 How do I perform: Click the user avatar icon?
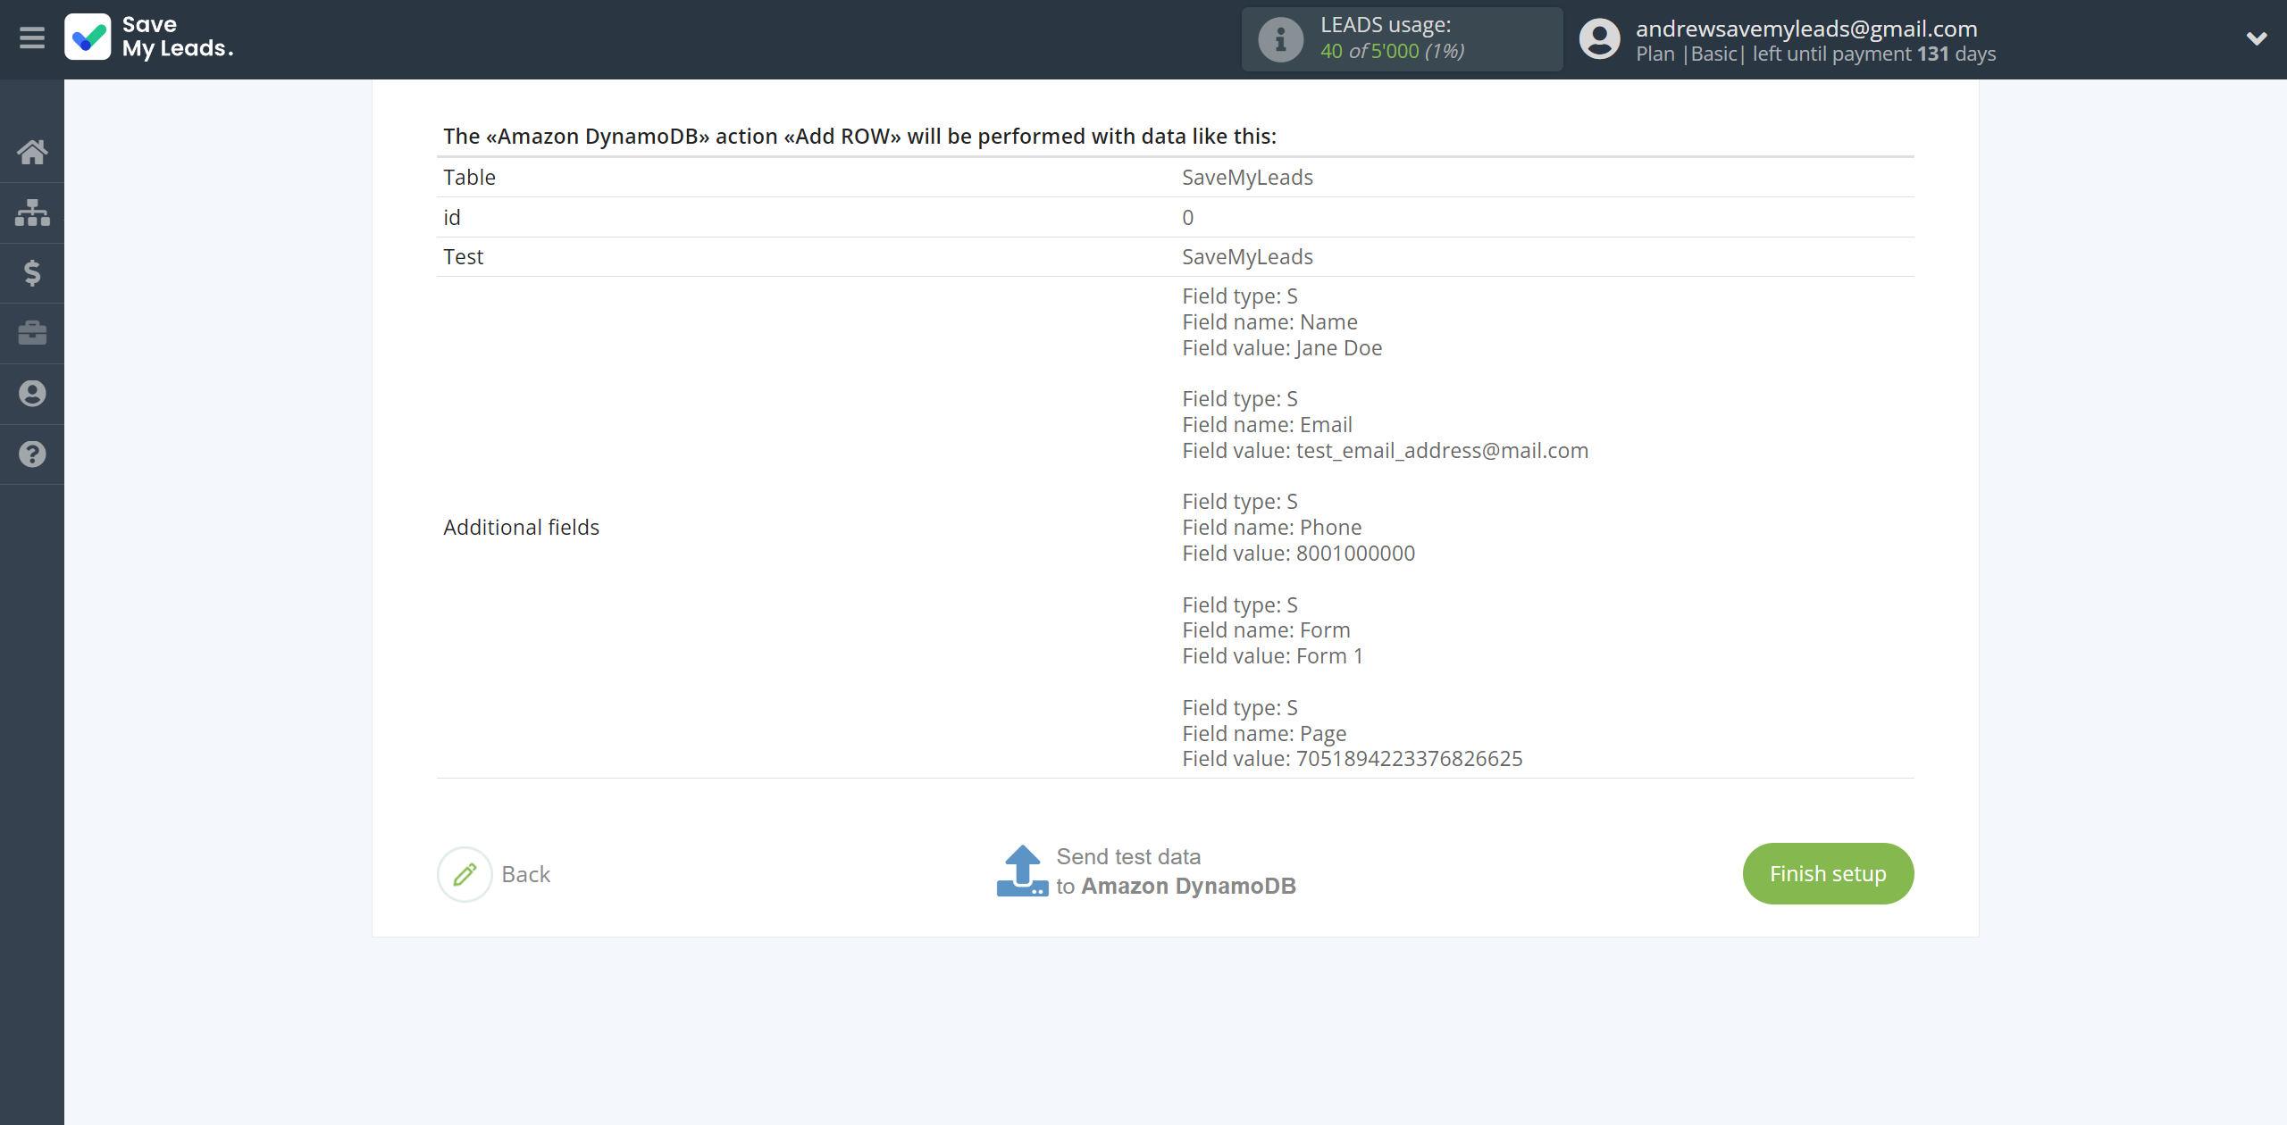(x=1599, y=39)
